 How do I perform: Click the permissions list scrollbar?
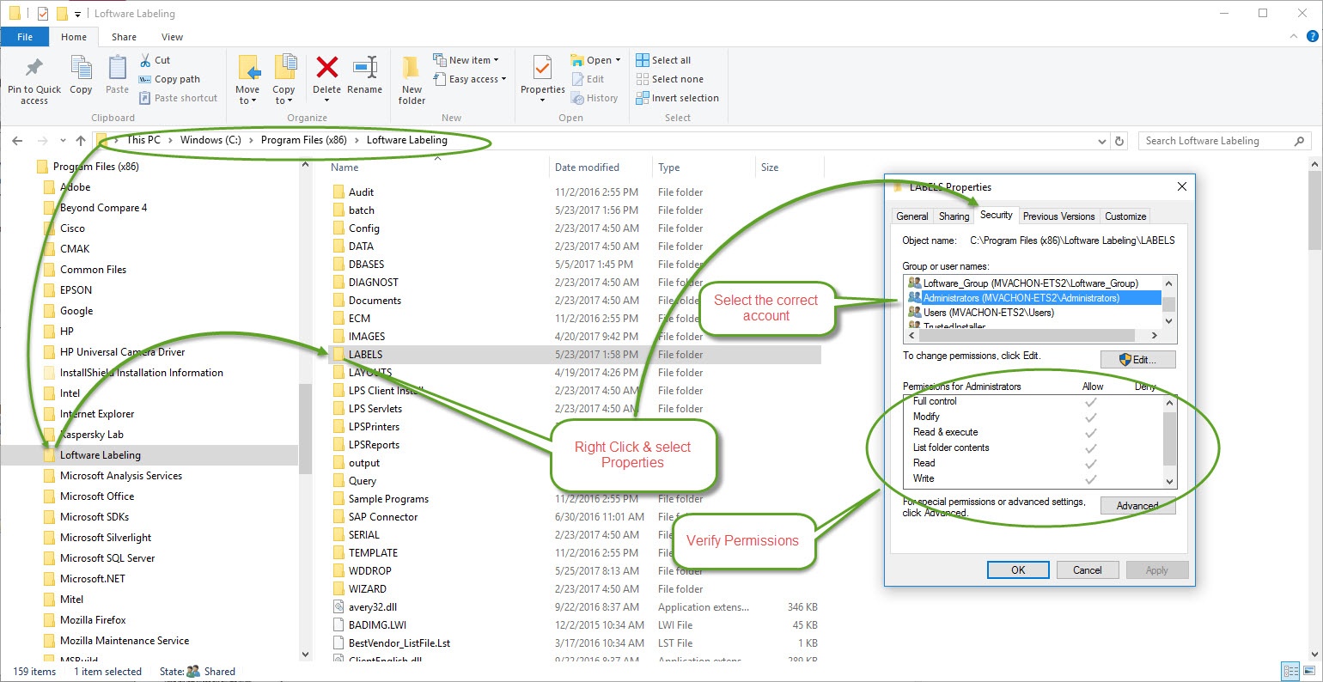1169,441
